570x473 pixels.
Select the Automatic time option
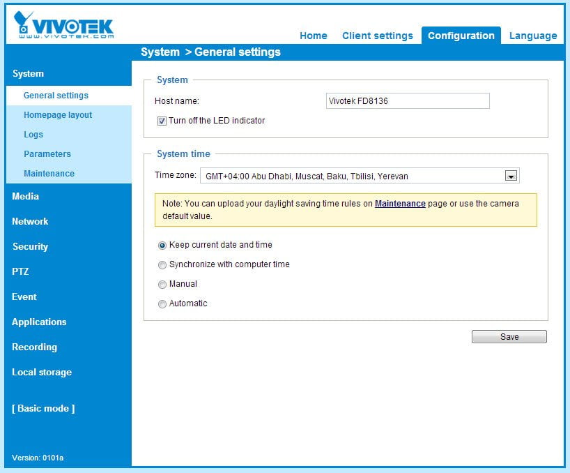[162, 303]
